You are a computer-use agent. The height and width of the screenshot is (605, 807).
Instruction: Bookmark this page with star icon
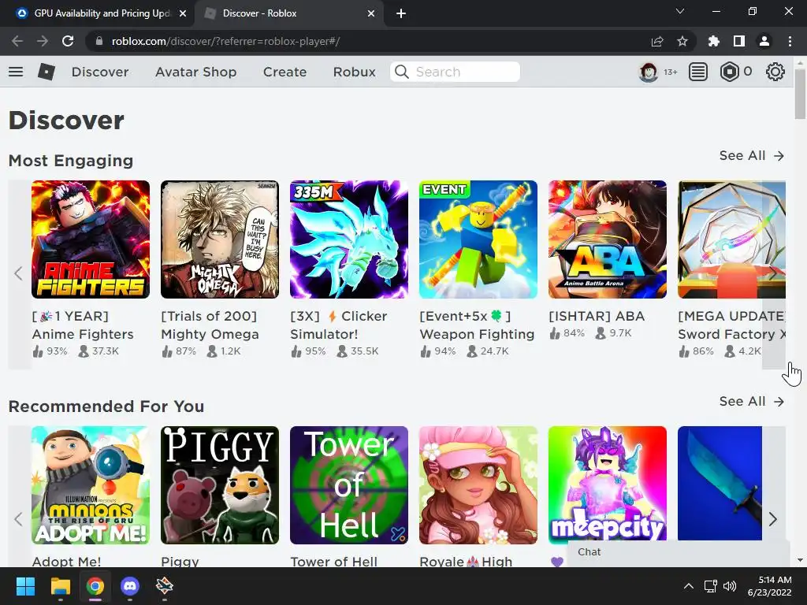682,41
